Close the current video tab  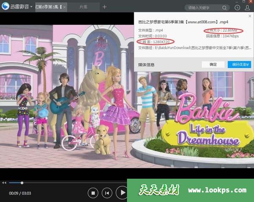(x=64, y=7)
